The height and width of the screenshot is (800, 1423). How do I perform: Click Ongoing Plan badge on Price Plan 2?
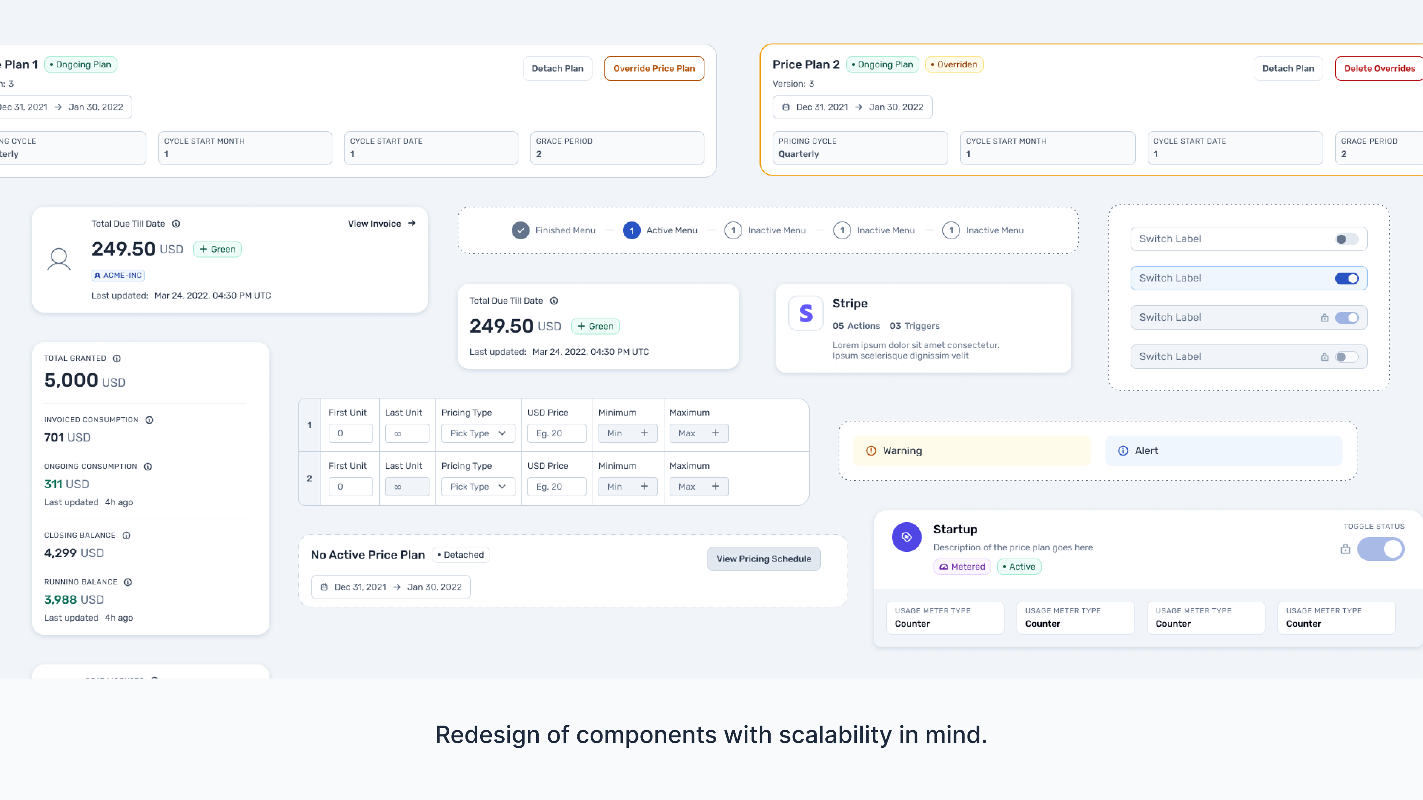pyautogui.click(x=882, y=64)
